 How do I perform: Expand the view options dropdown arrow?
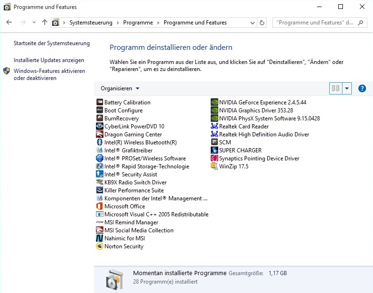point(347,88)
